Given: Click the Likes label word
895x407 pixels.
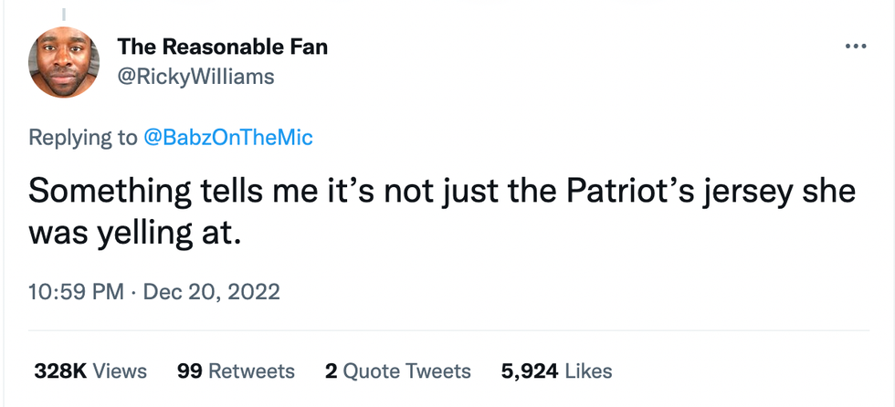Looking at the screenshot, I should 589,370.
